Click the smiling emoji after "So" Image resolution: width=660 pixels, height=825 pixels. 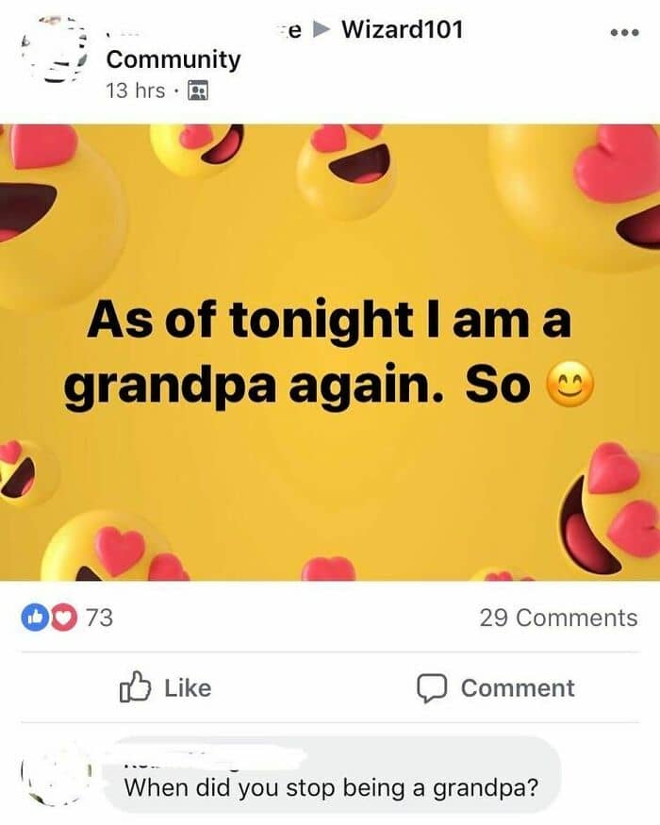(570, 387)
